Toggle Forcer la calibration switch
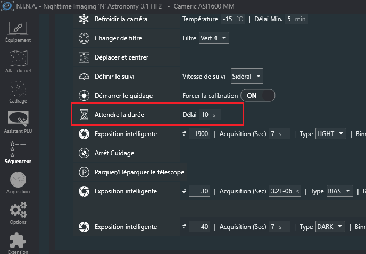Screen dimensions: 366x254 pos(258,96)
